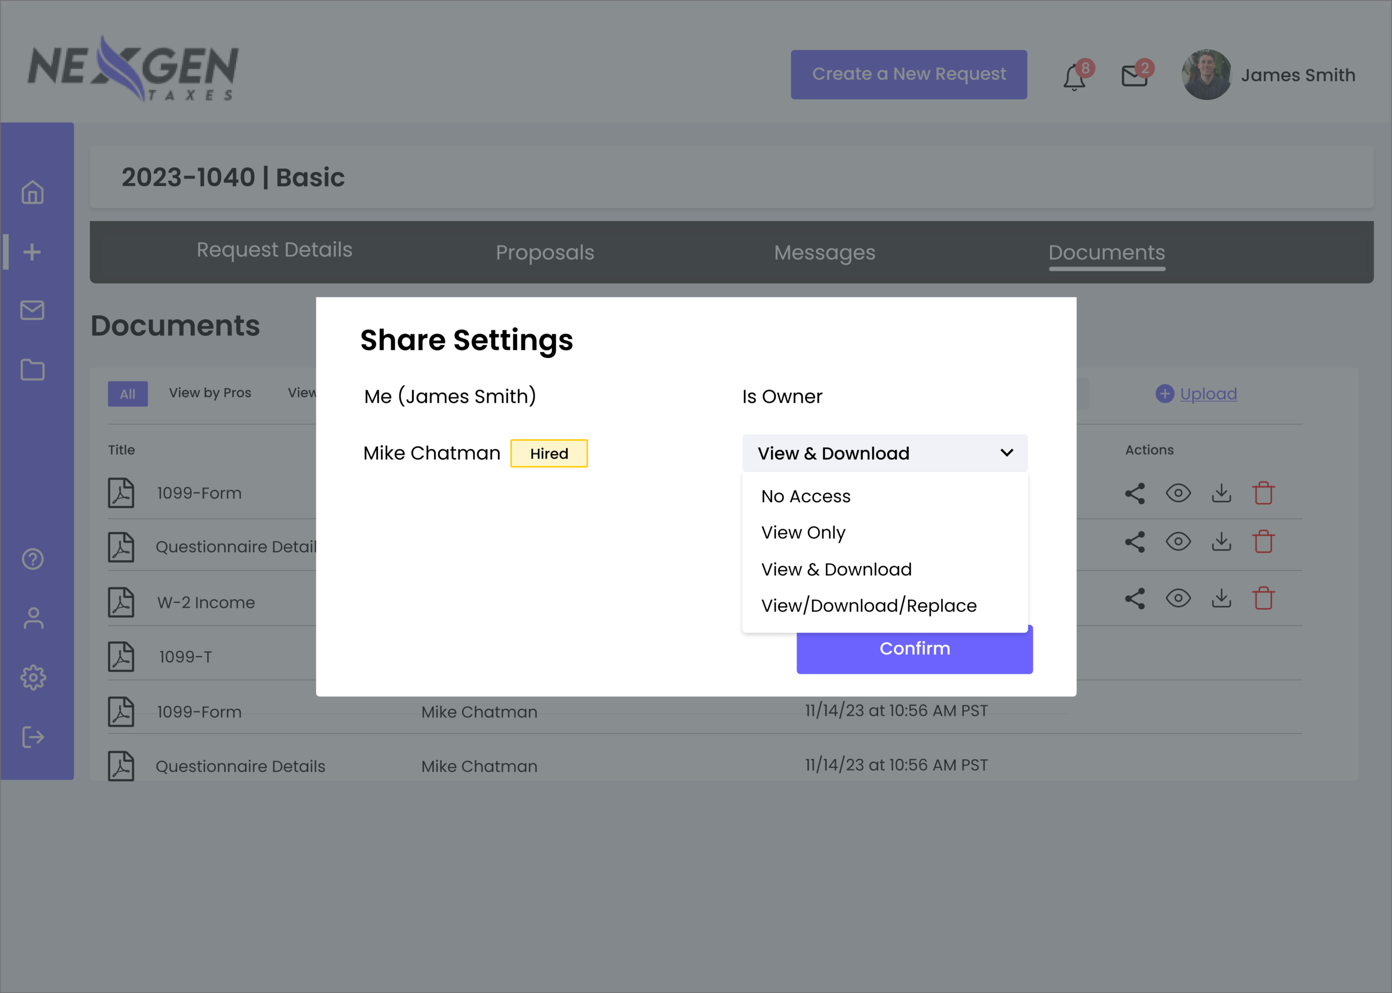Open the notifications bell icon

[x=1074, y=77]
